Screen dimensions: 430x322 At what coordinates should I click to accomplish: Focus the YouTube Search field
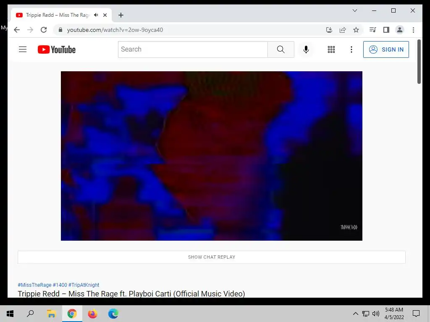pos(193,49)
